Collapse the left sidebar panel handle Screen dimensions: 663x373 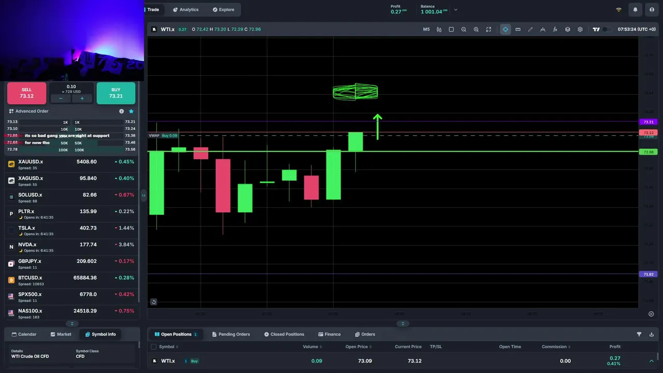pyautogui.click(x=143, y=195)
